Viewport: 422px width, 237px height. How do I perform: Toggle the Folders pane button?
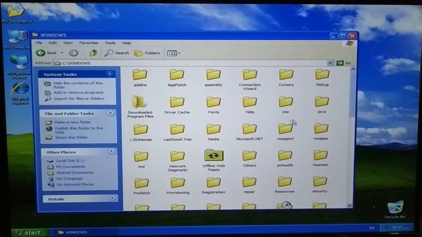147,53
